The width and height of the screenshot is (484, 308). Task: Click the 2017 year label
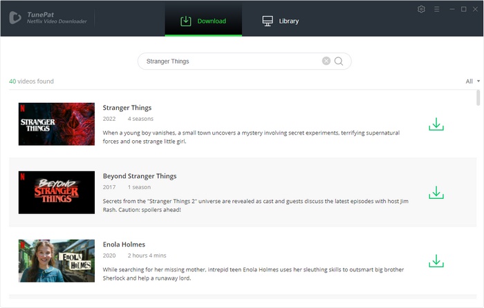click(109, 187)
